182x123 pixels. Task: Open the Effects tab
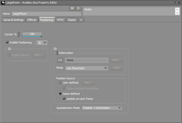point(32,20)
